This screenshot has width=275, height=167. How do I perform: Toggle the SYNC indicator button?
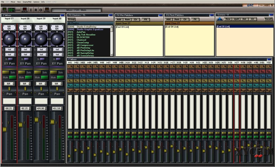[x=47, y=10]
